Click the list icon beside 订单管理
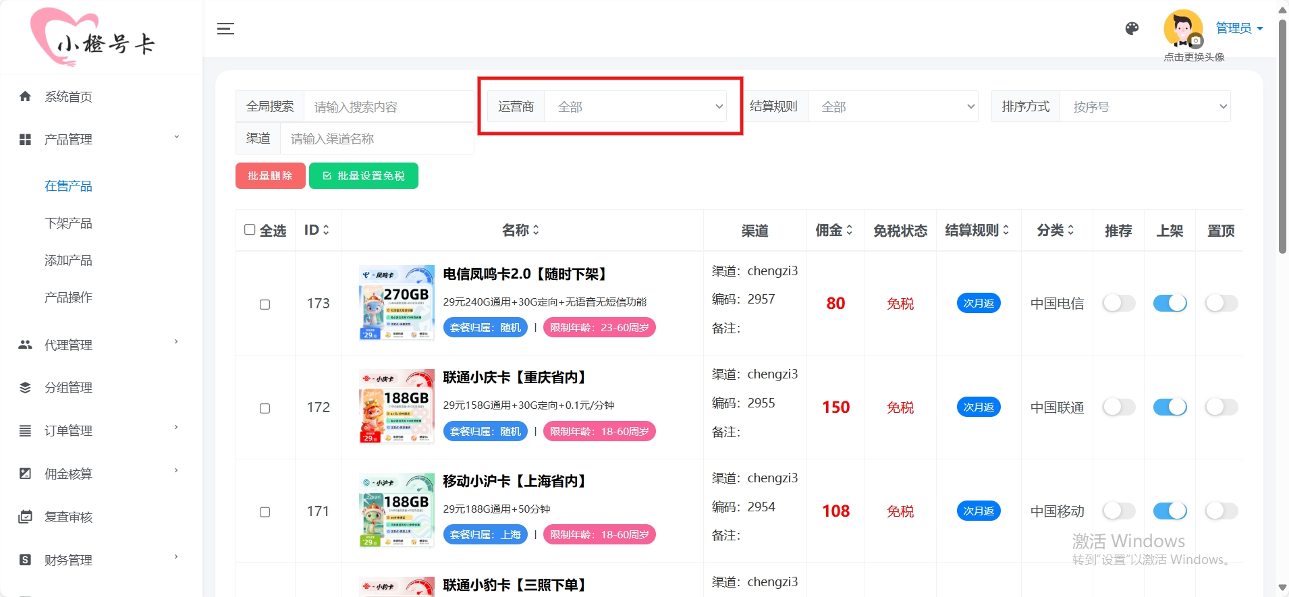Screen dimensions: 1289x597 (x=25, y=430)
